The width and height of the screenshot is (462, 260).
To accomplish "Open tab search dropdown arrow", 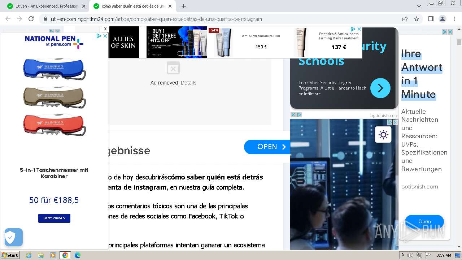I will [419, 6].
